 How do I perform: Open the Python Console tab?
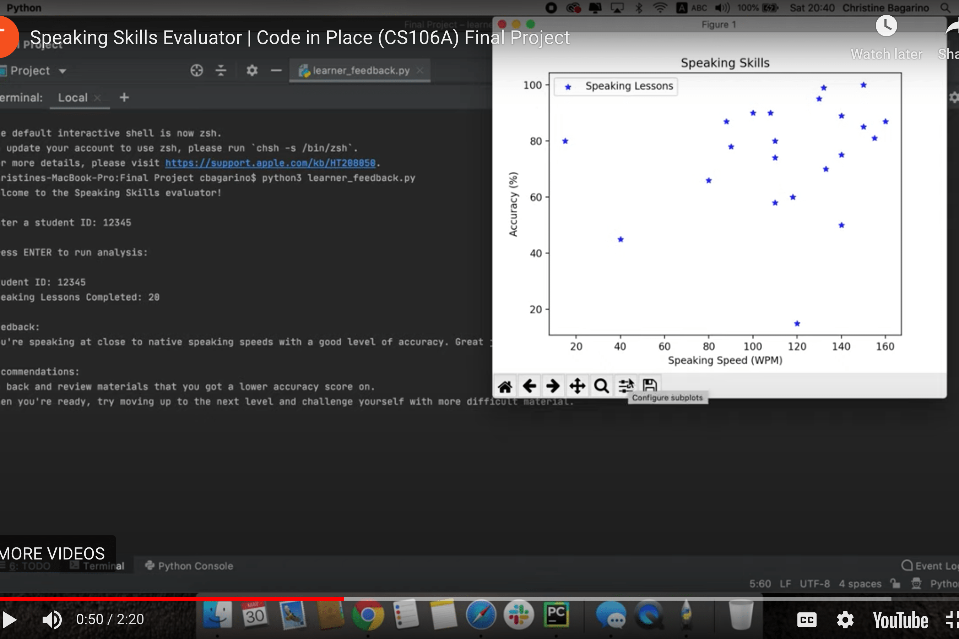coord(189,566)
